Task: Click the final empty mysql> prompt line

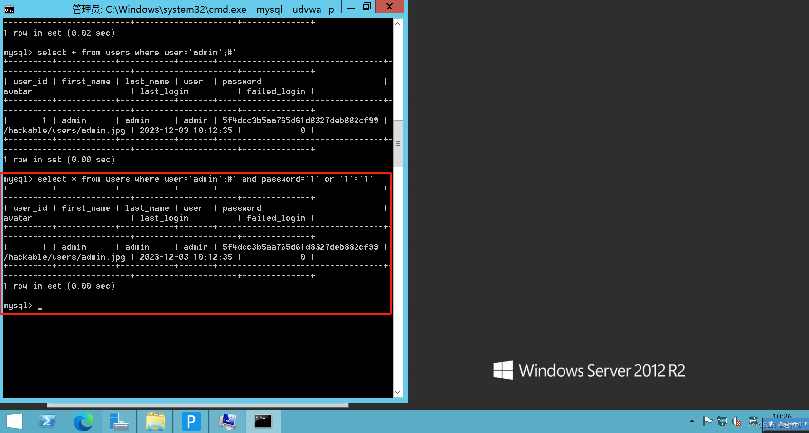Action: pos(23,305)
